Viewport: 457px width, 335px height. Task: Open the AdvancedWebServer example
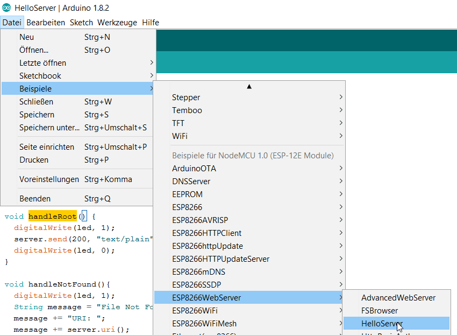(x=398, y=298)
